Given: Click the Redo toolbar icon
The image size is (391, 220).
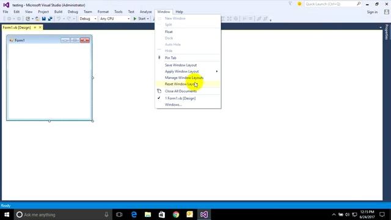Looking at the screenshot, I should [x=69, y=19].
